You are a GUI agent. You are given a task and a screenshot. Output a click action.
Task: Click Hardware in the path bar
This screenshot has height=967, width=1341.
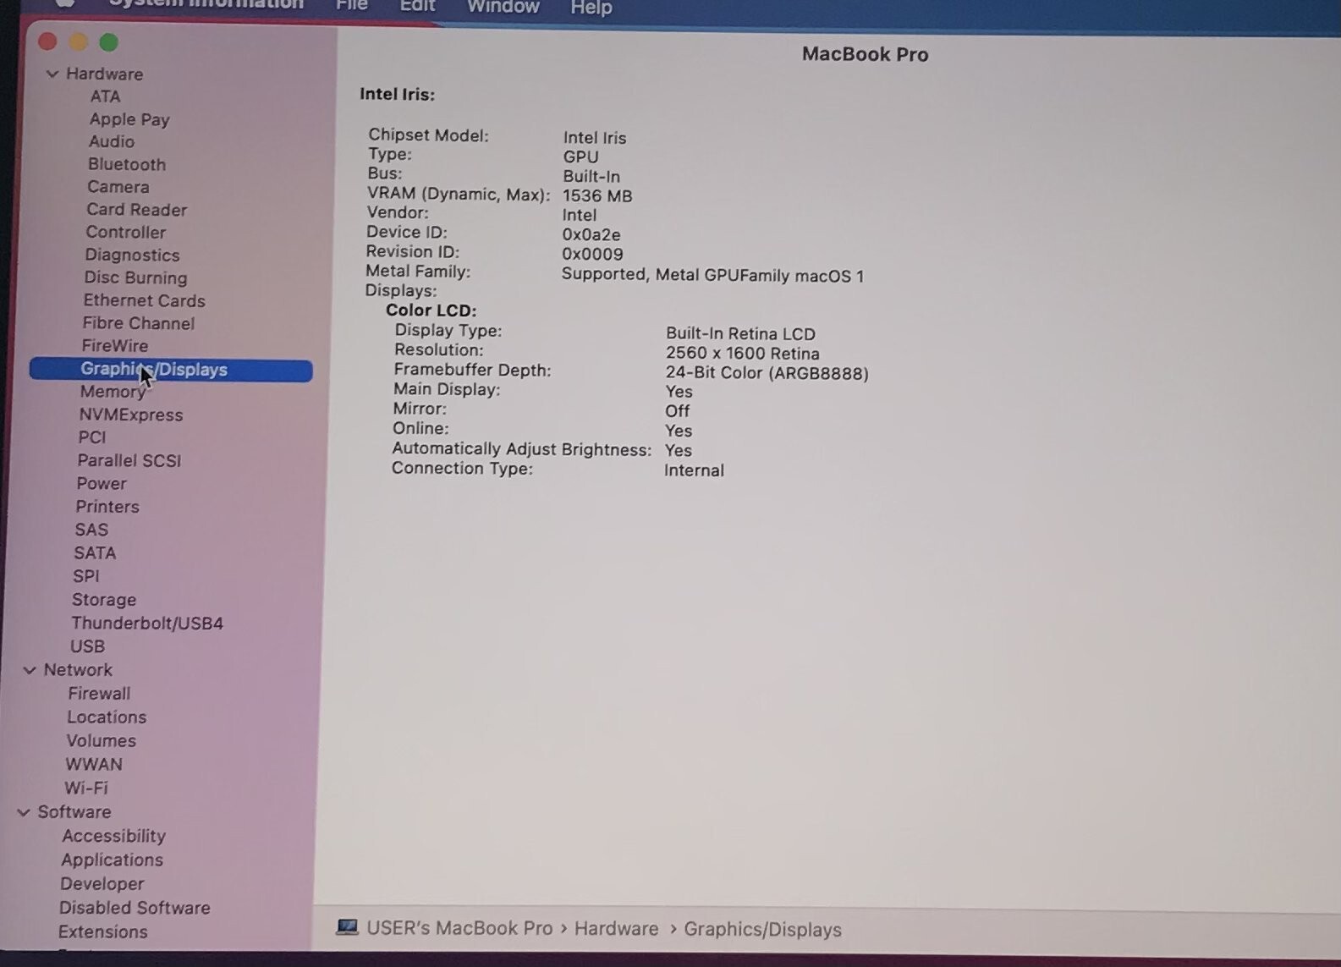(x=616, y=929)
